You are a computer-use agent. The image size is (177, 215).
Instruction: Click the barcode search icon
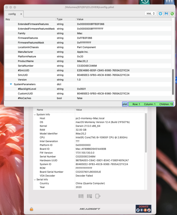(x=81, y=196)
